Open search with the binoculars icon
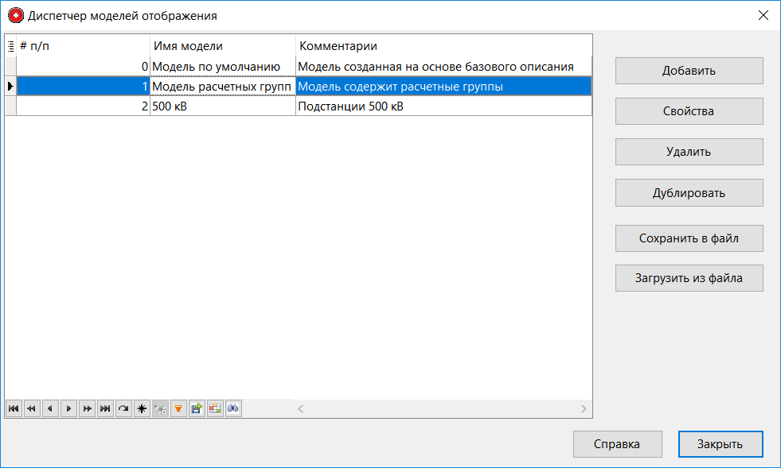781x468 pixels. coord(233,408)
